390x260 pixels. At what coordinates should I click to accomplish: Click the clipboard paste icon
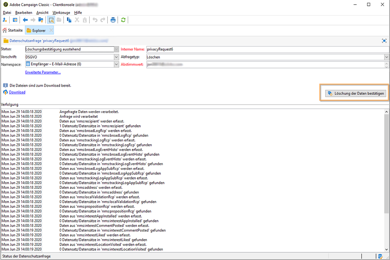click(x=85, y=20)
